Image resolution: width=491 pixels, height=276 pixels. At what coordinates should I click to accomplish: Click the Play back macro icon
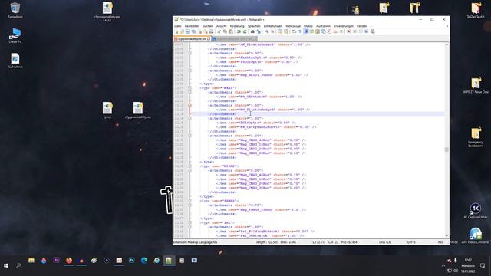click(361, 31)
